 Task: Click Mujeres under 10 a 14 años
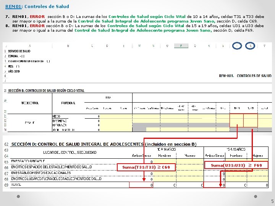pos(190,156)
